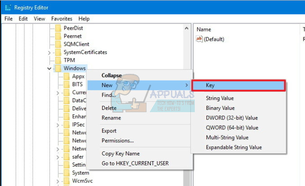This screenshot has width=305, height=186.
Task: Expand the IPSec key
Action: (58, 125)
